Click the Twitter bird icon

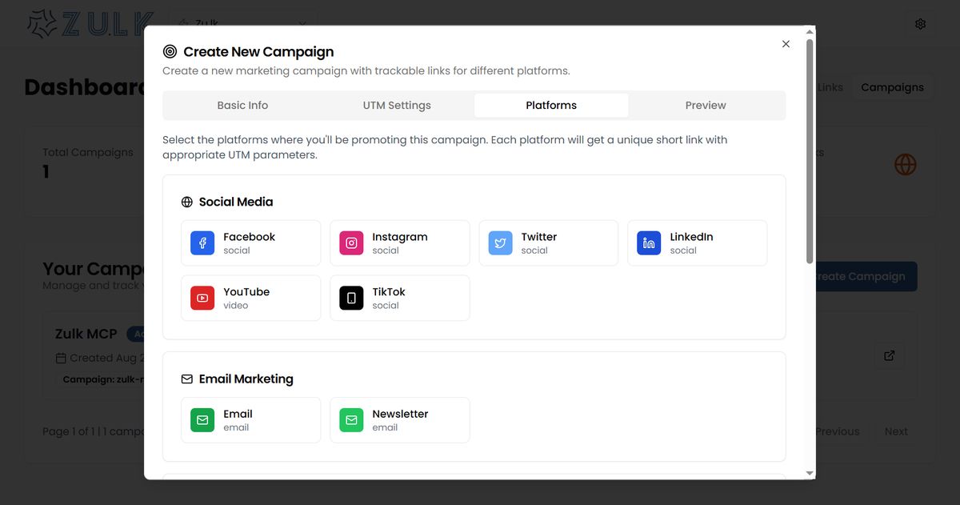pyautogui.click(x=500, y=243)
